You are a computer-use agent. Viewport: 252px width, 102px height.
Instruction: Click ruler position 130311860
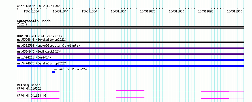[x=118, y=11]
